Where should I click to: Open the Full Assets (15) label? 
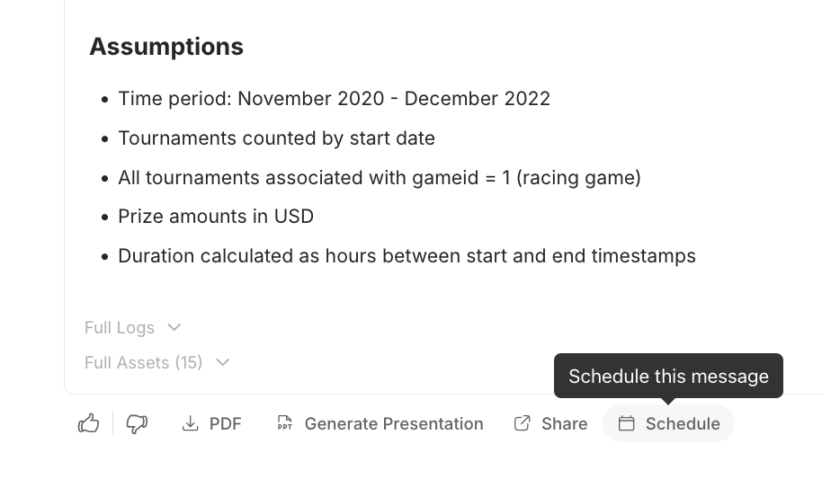(x=144, y=363)
